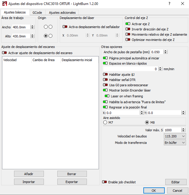Select the bottom-left origin radio button
The width and height of the screenshot is (189, 195).
click(x=46, y=36)
